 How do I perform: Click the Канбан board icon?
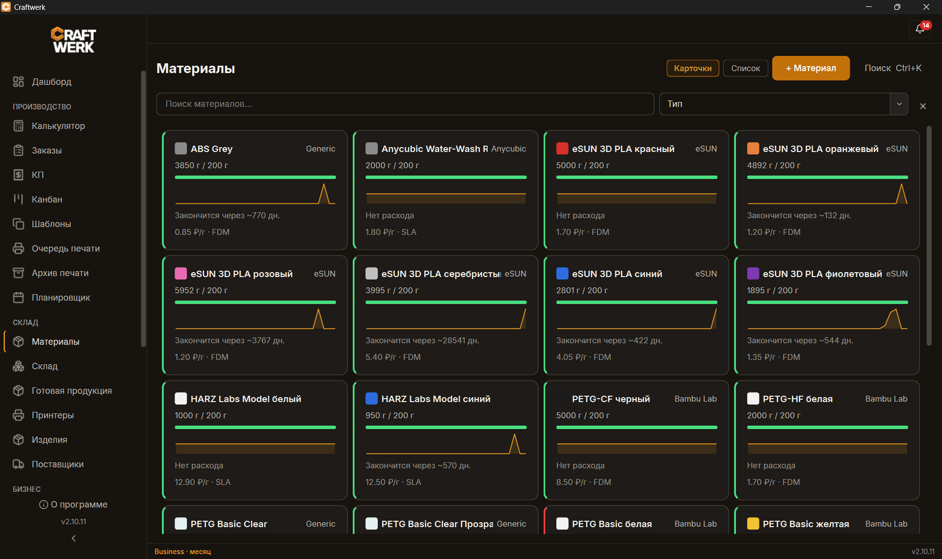tap(19, 200)
